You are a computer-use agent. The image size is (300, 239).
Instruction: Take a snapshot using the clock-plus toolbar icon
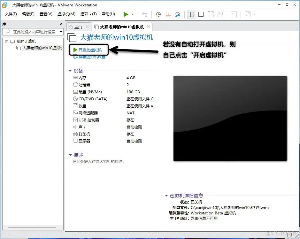tap(158, 14)
